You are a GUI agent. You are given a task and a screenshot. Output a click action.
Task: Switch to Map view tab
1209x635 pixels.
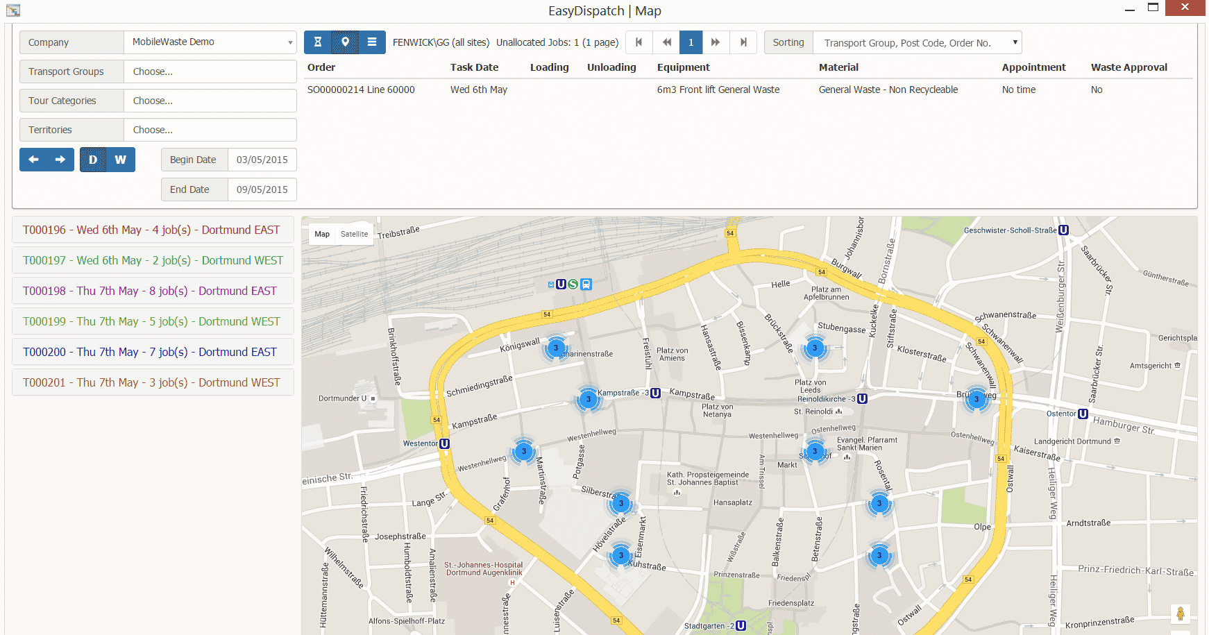pyautogui.click(x=322, y=234)
